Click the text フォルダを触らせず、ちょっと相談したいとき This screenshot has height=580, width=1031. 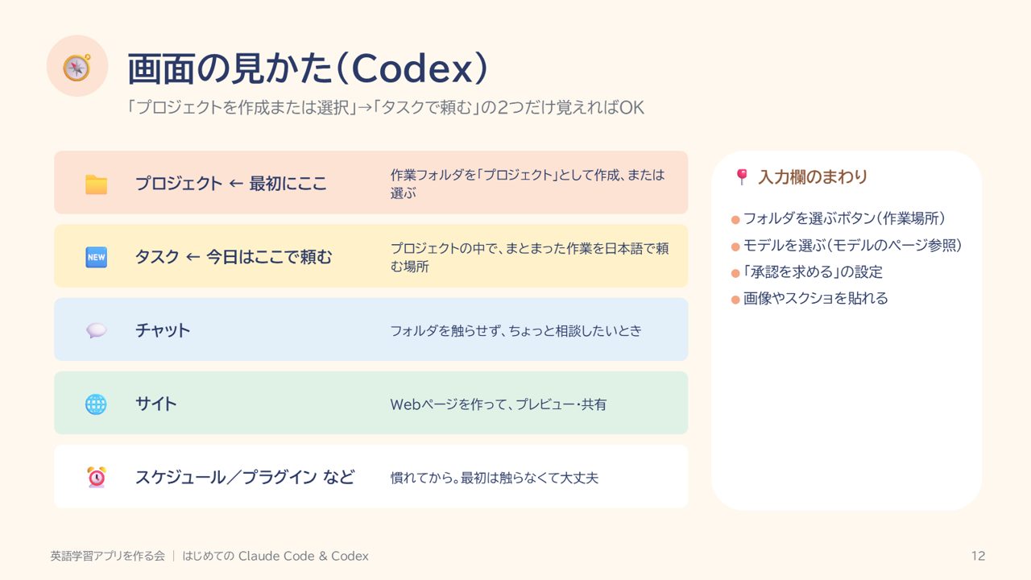516,330
